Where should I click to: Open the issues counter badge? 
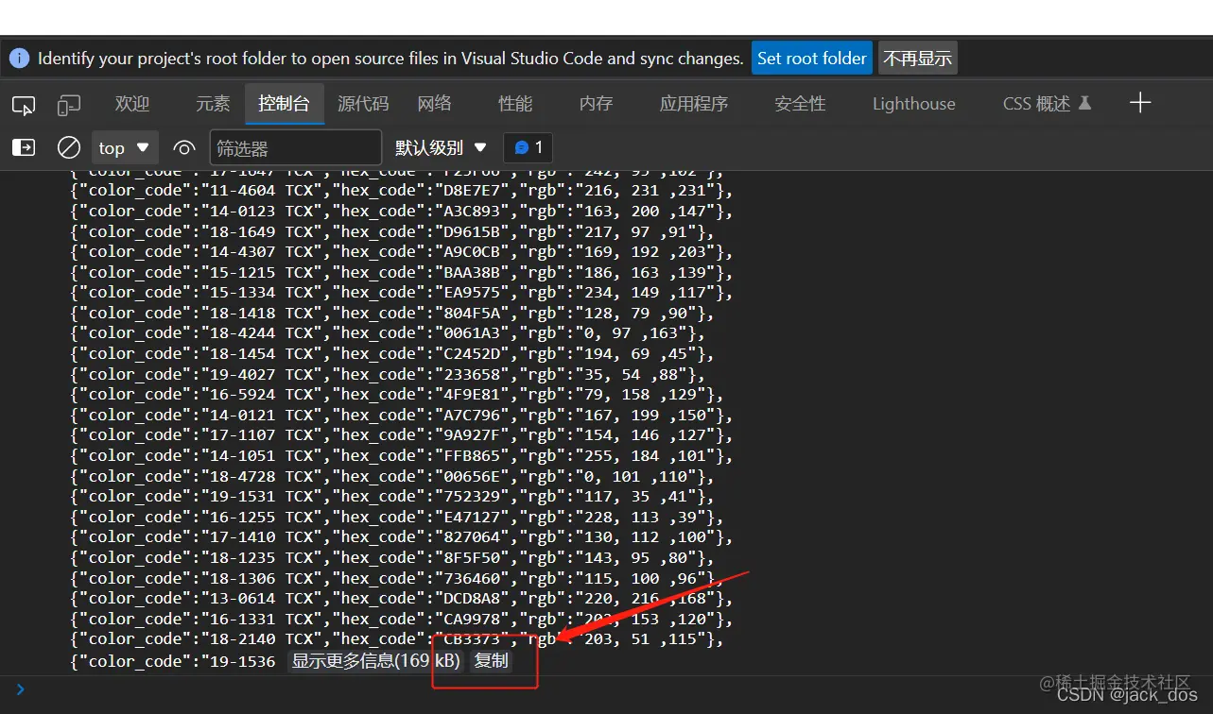529,147
